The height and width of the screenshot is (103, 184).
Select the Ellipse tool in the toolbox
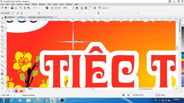2,47
